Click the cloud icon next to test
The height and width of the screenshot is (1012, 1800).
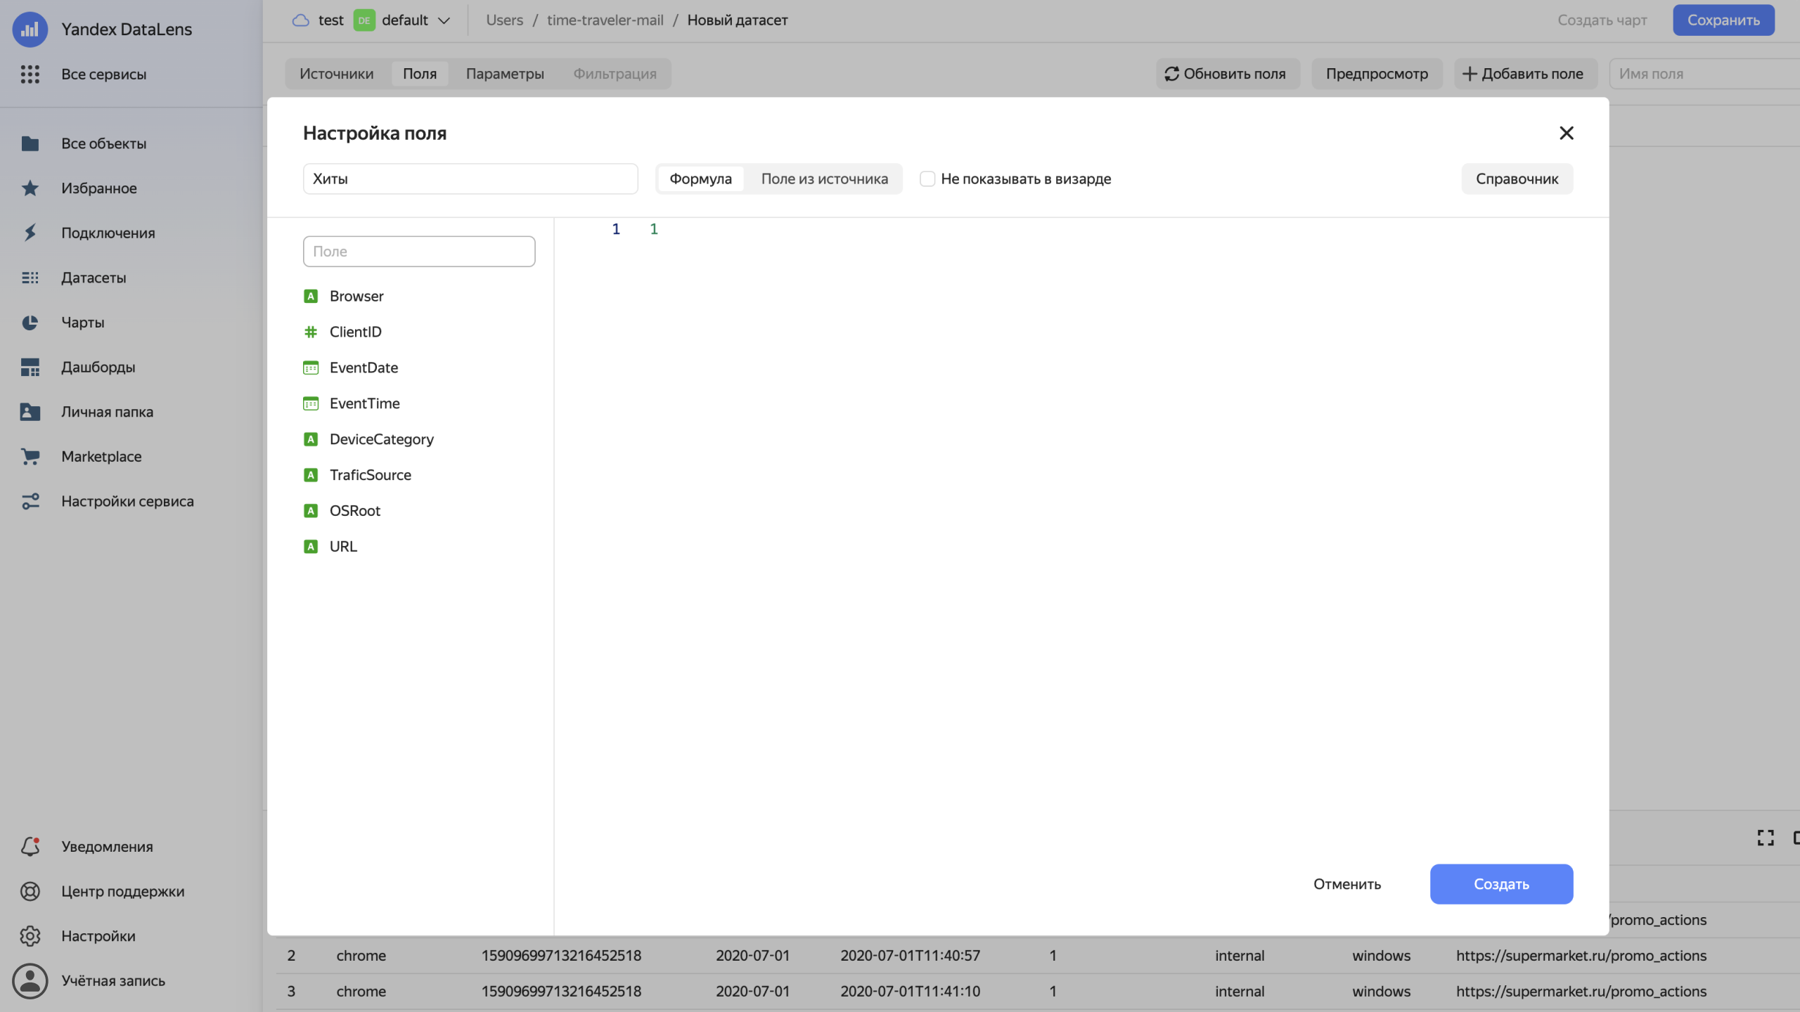(300, 20)
